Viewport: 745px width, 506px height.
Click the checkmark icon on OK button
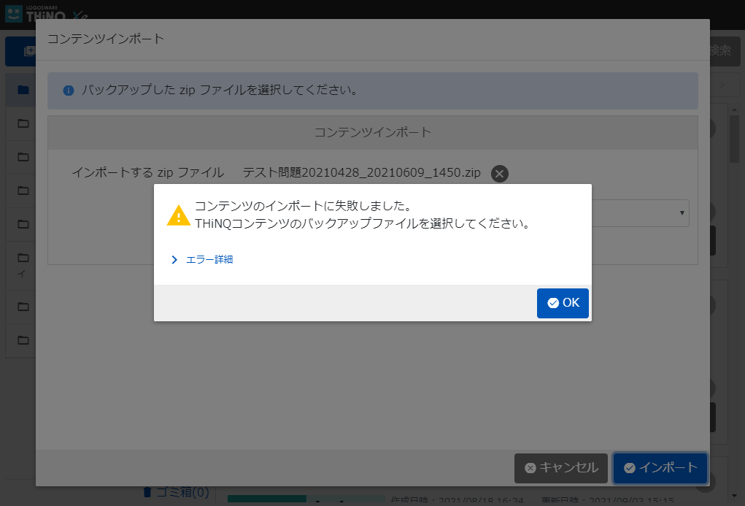[553, 303]
